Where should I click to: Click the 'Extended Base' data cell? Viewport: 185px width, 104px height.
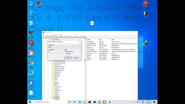[x=115, y=48]
